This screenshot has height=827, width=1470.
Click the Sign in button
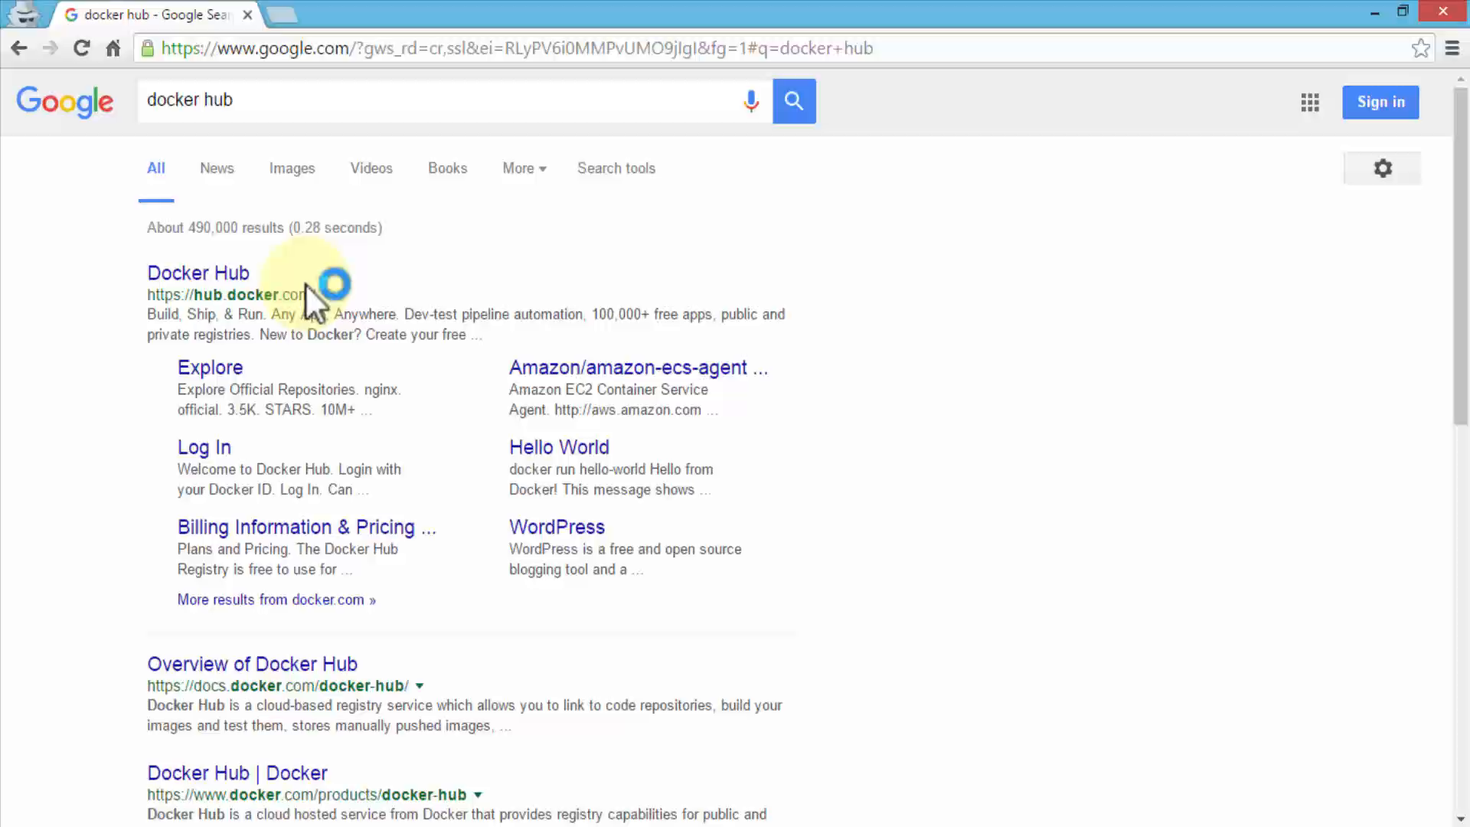tap(1380, 102)
